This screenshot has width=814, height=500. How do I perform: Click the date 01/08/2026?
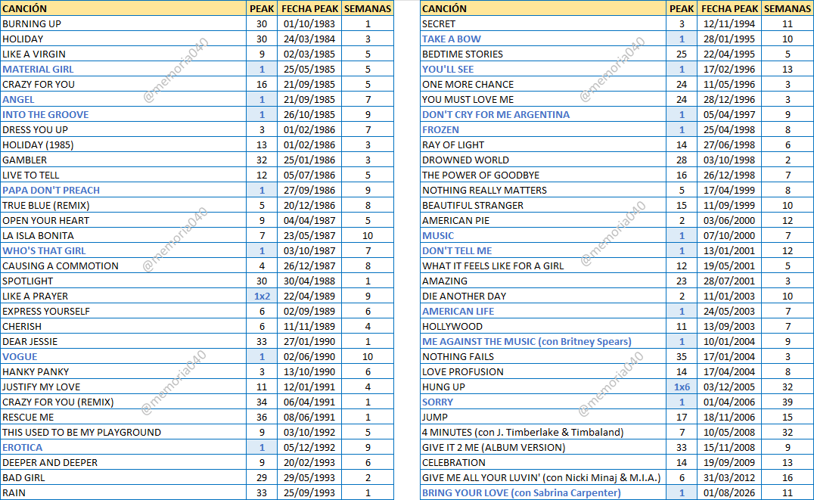(x=729, y=492)
